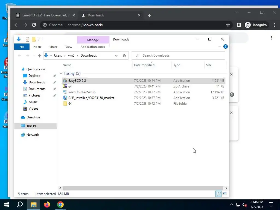This screenshot has height=210, width=280.
Task: Click the EasyBCD 2.2 file icon
Action: 65,81
